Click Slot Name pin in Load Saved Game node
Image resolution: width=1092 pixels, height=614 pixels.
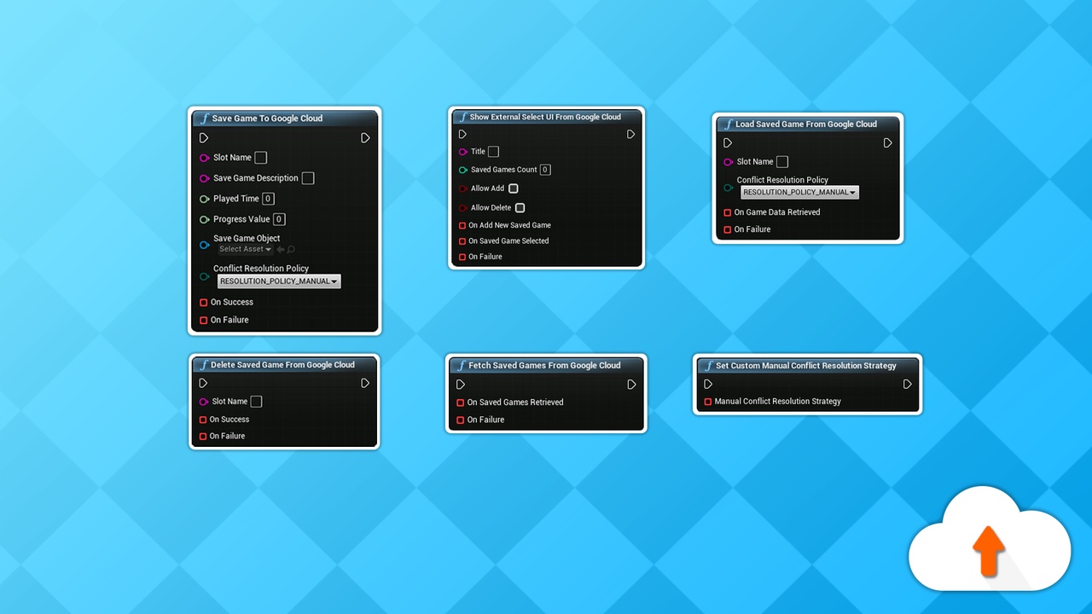(728, 162)
